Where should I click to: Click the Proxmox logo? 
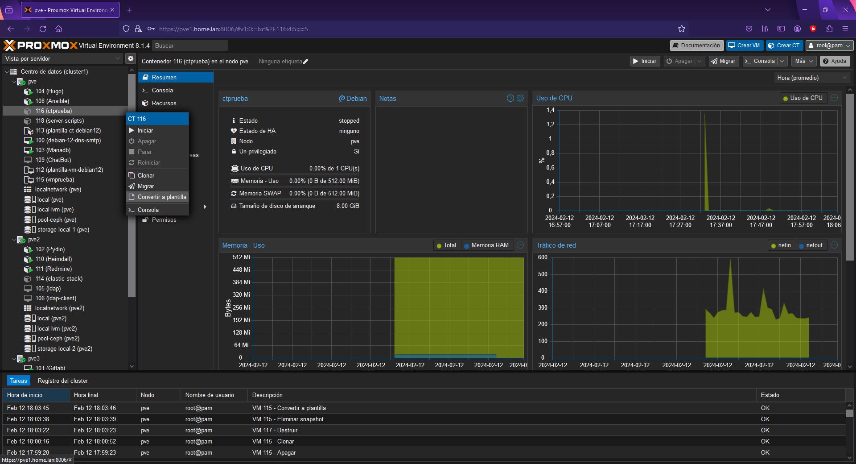point(41,46)
